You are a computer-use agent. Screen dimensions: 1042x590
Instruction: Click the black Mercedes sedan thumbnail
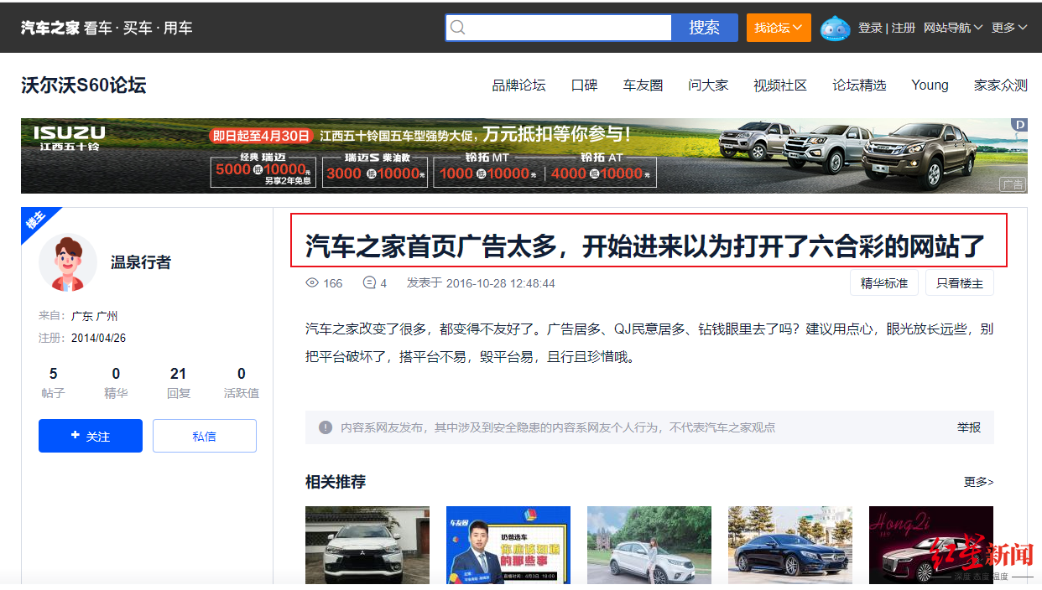click(x=790, y=545)
